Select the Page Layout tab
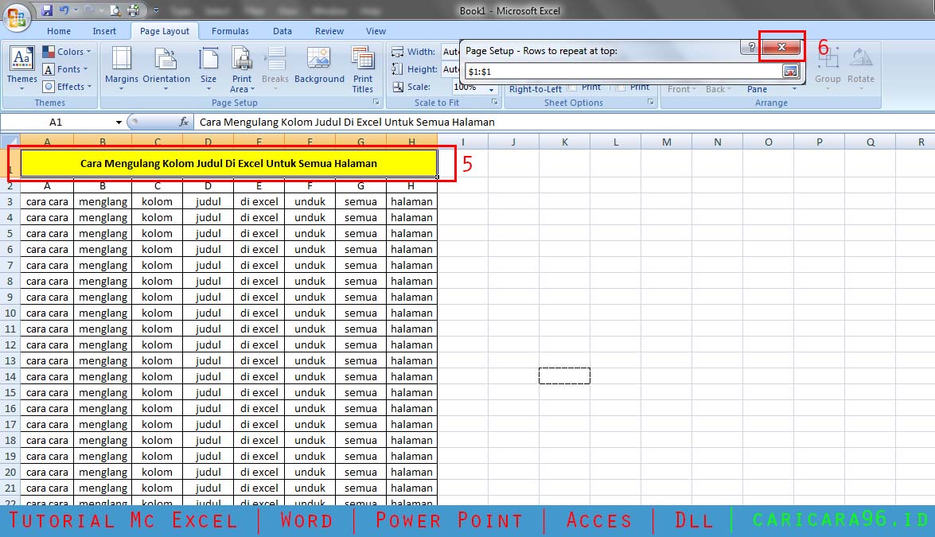Image resolution: width=935 pixels, height=537 pixels. pos(165,31)
